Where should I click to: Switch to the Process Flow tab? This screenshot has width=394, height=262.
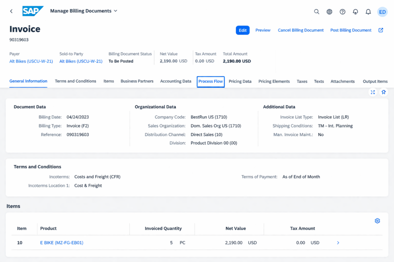(210, 81)
